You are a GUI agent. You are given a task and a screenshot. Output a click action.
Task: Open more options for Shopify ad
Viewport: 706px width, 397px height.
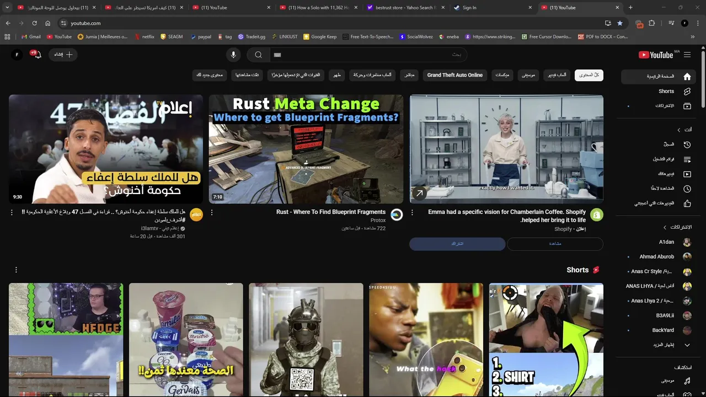[x=413, y=212]
